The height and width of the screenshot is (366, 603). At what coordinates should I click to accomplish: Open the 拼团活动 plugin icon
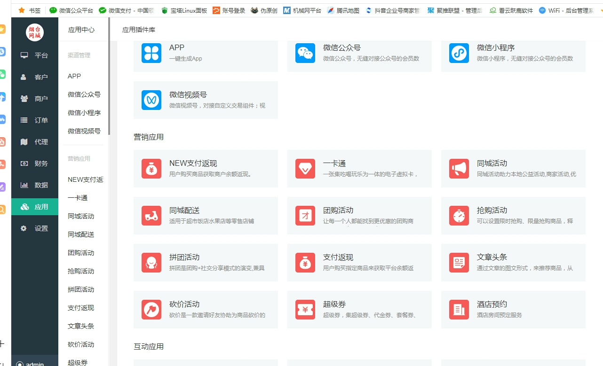(151, 263)
